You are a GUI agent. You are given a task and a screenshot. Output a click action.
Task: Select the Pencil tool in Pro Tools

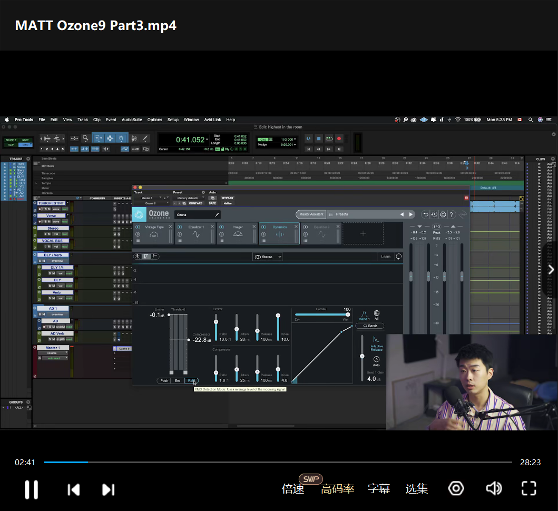click(145, 138)
